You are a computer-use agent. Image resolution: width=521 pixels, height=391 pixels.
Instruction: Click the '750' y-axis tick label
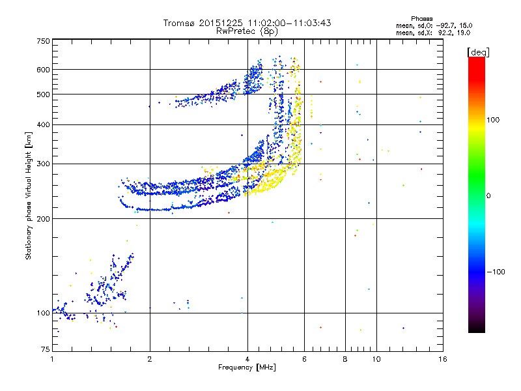click(43, 41)
